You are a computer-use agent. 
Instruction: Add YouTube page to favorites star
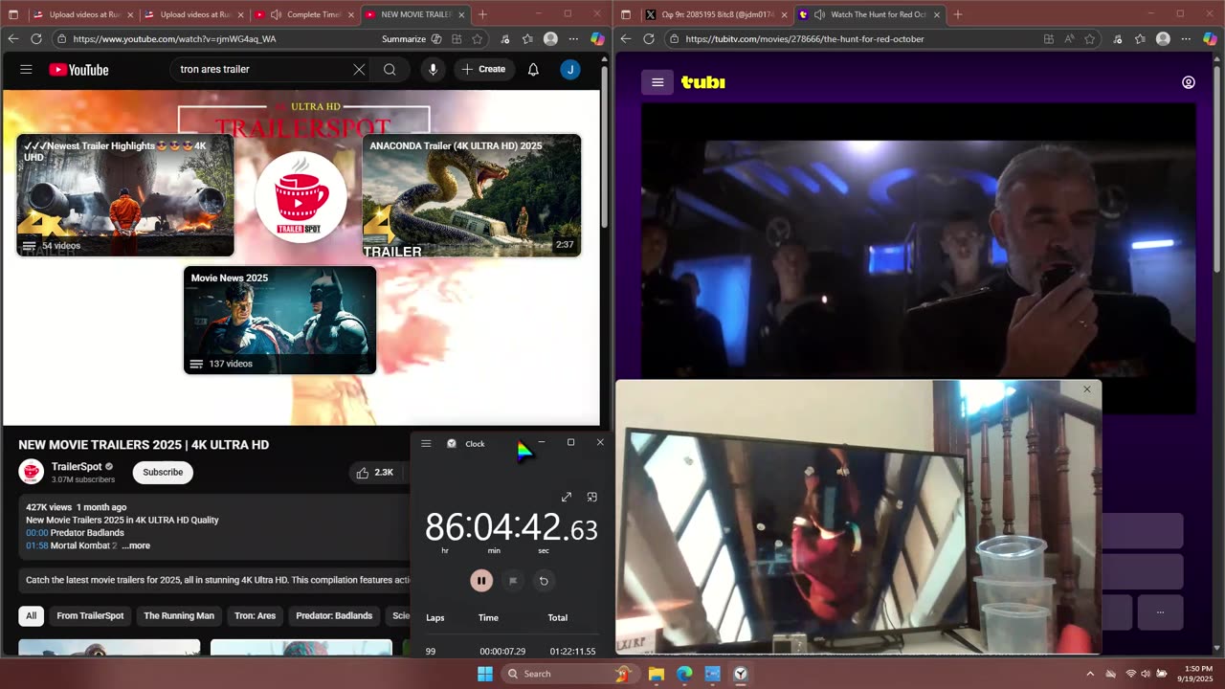click(x=478, y=39)
